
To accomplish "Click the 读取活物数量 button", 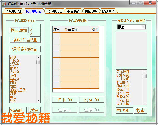I will tap(25, 49).
